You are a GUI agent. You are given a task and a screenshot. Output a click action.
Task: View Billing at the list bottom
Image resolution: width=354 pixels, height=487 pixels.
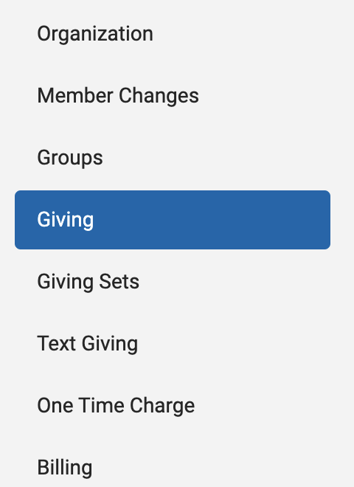[x=173, y=467]
